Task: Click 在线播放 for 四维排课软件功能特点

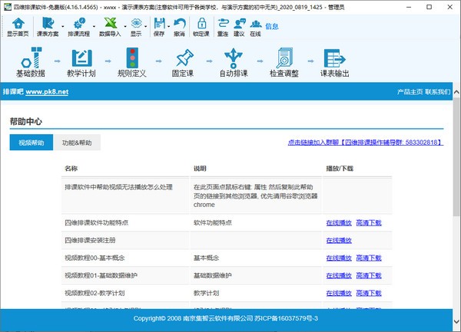Action: [x=338, y=222]
